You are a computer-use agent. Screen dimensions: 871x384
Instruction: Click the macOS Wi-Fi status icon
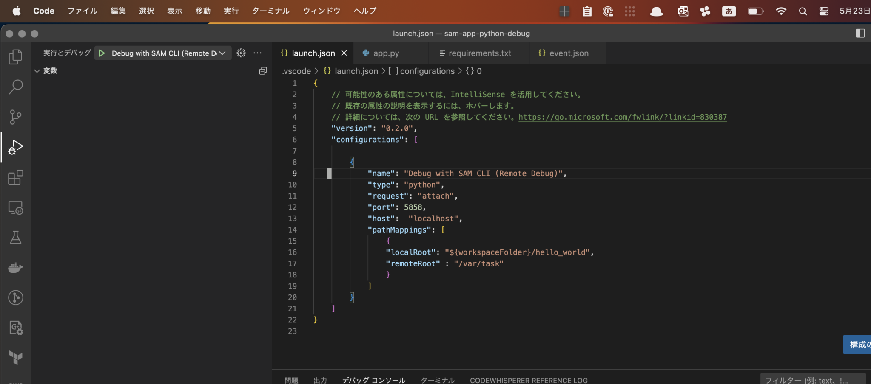[x=782, y=11]
